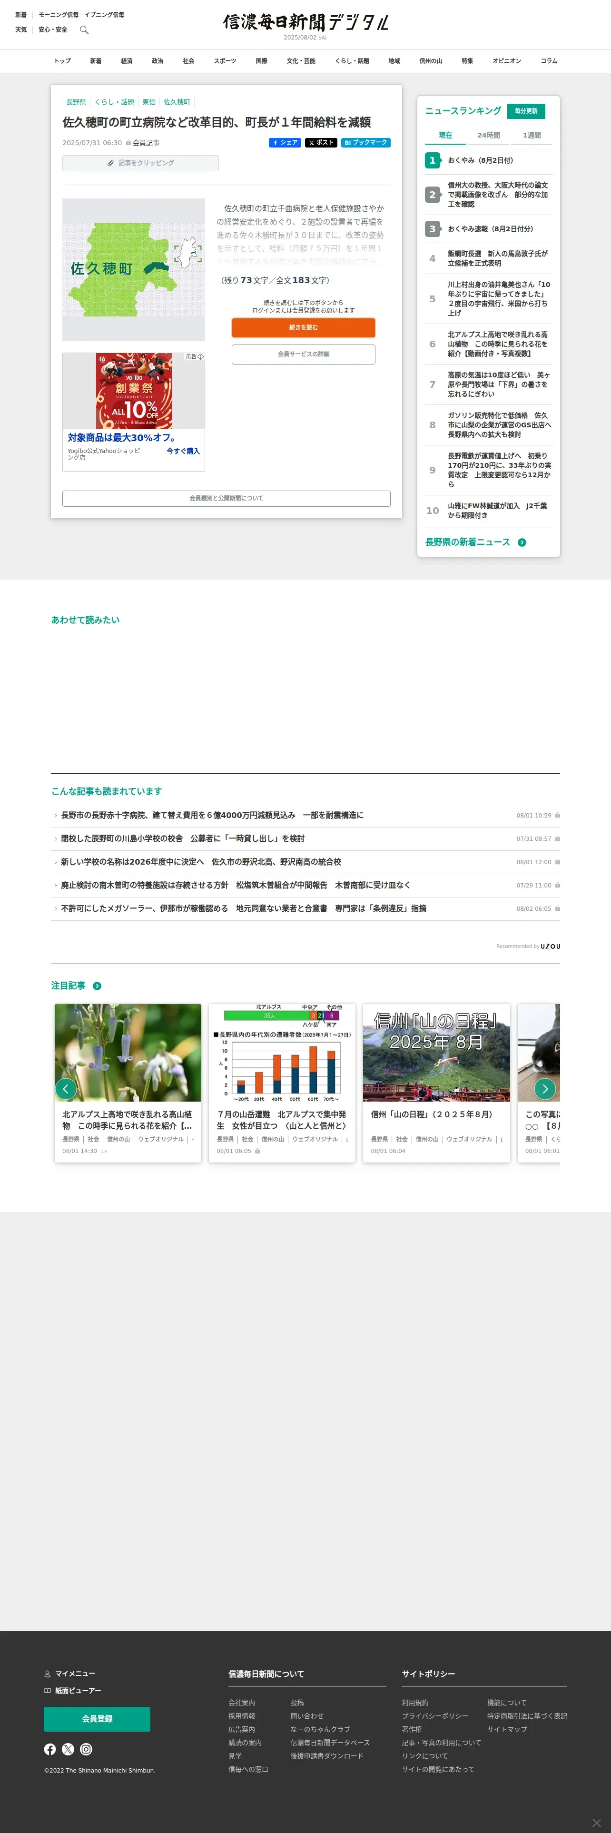Open article 不許可にしたメガソーラー、伊那市
Screen dimensions: 611x1833
point(244,909)
